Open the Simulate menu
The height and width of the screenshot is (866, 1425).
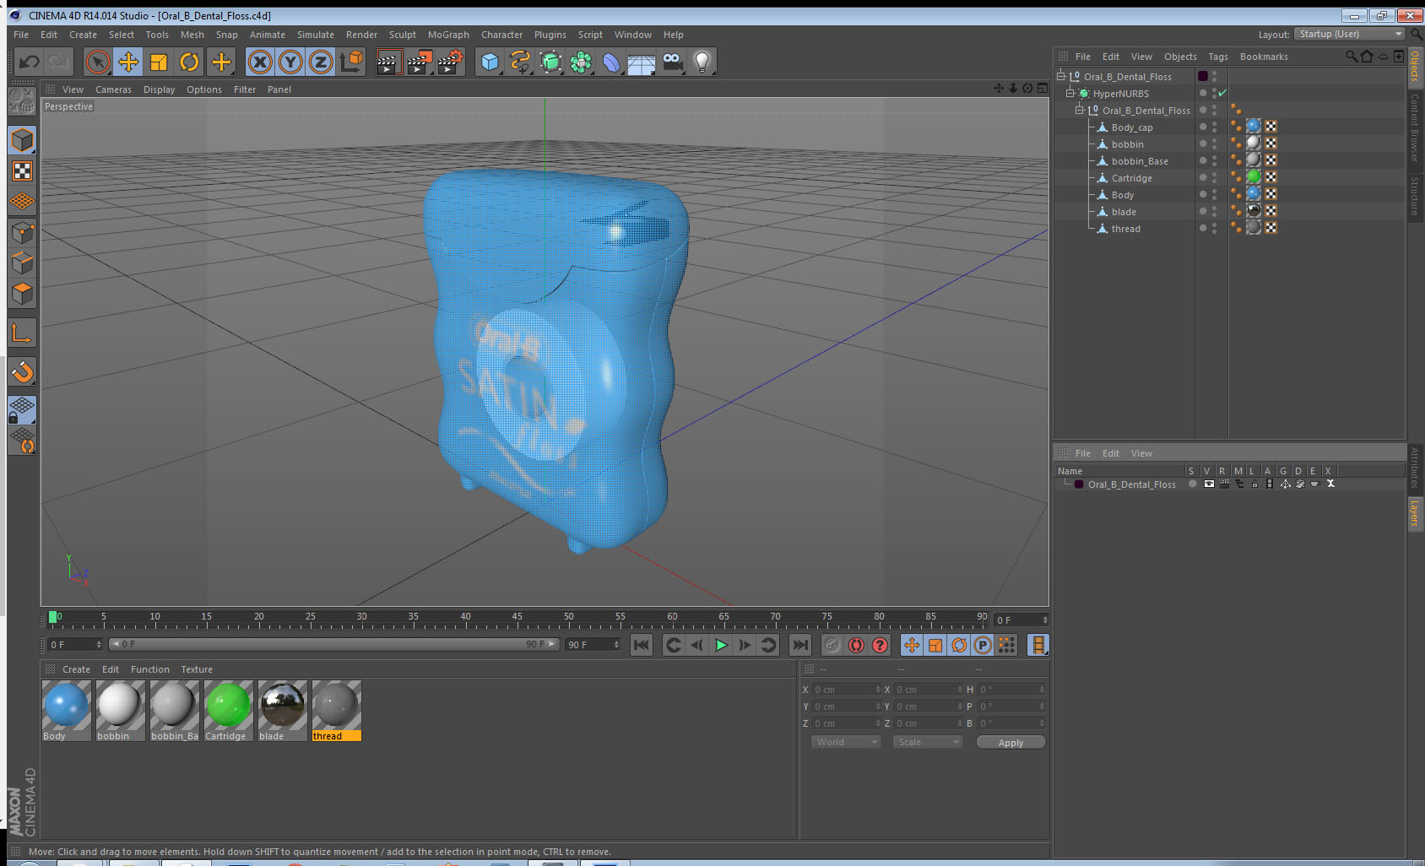[316, 35]
